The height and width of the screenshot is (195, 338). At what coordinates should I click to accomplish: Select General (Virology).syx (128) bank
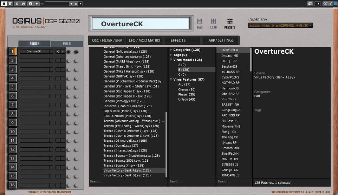click(x=124, y=101)
